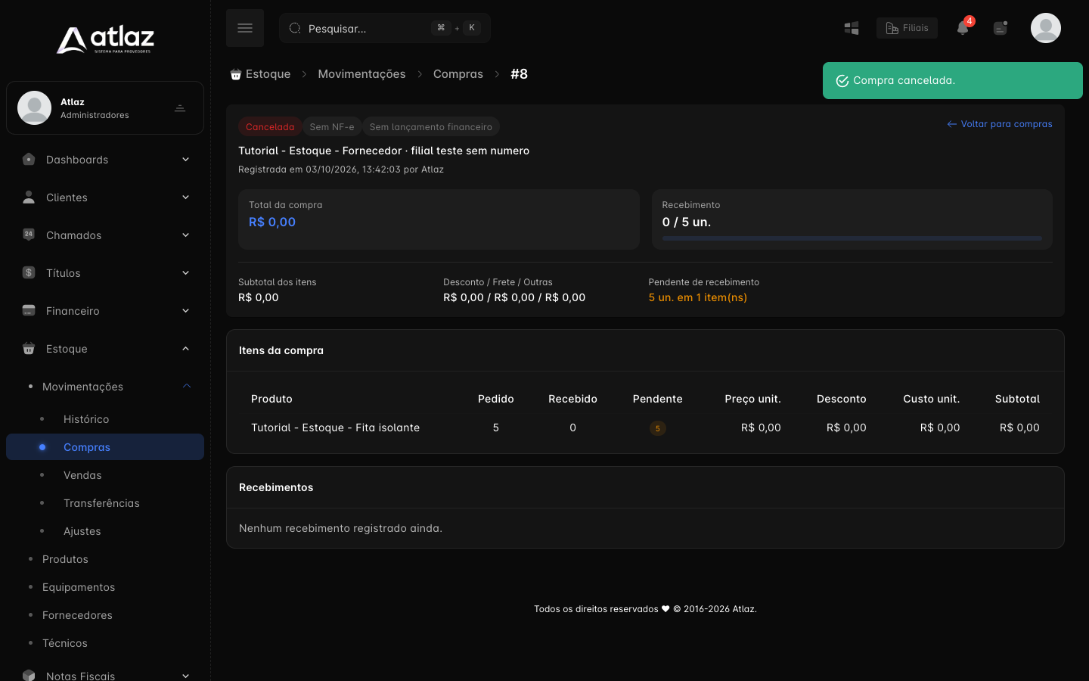1089x681 pixels.
Task: Click the Atlaz logo in the sidebar
Action: [105, 40]
